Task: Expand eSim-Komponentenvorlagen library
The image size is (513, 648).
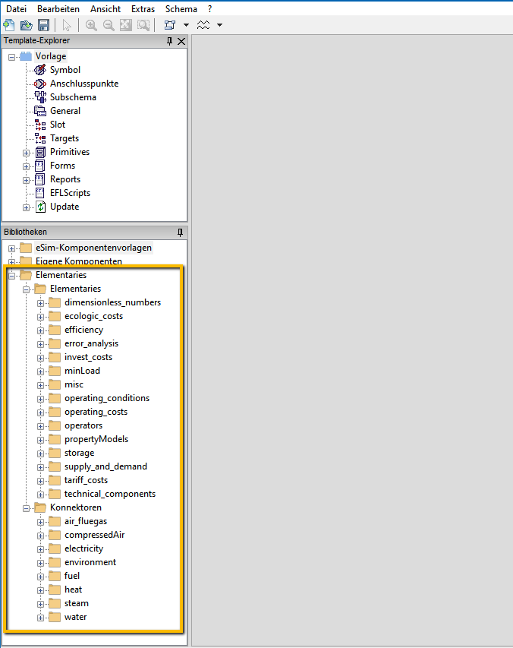Action: pyautogui.click(x=11, y=248)
